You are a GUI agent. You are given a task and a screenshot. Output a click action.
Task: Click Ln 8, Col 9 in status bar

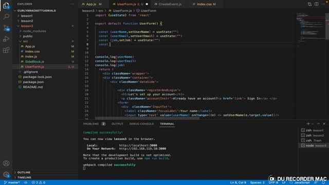pos(238,183)
